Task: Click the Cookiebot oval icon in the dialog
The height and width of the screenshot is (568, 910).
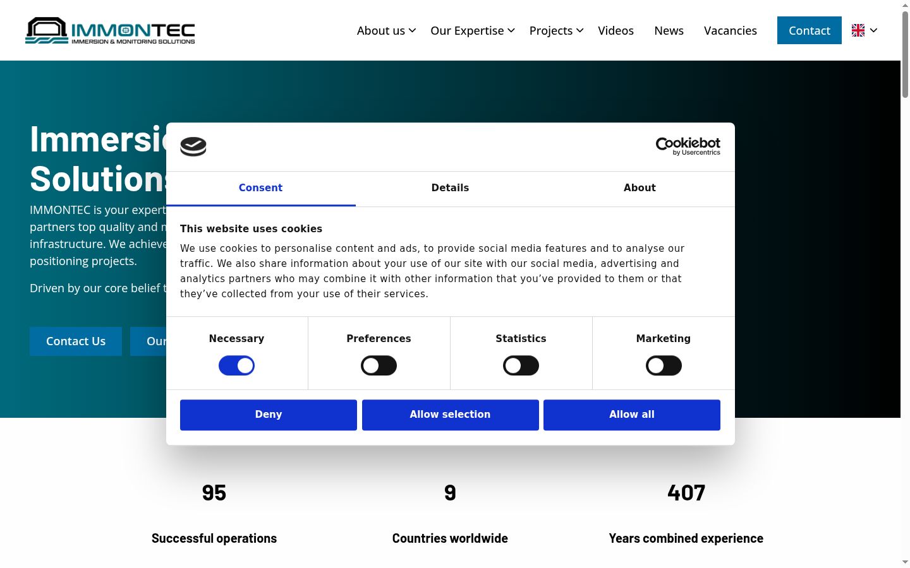Action: [193, 146]
